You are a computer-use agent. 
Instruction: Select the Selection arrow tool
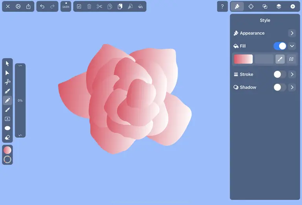click(x=7, y=63)
